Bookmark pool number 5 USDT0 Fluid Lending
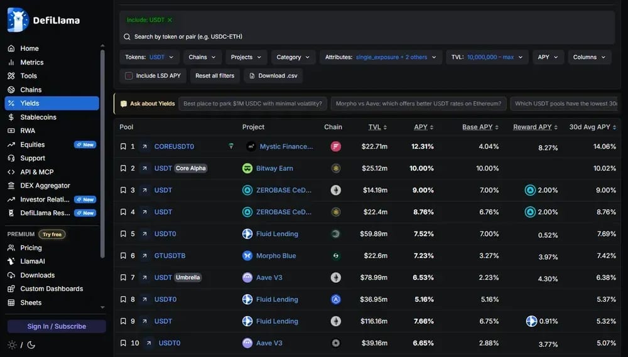This screenshot has height=357, width=628. [123, 234]
